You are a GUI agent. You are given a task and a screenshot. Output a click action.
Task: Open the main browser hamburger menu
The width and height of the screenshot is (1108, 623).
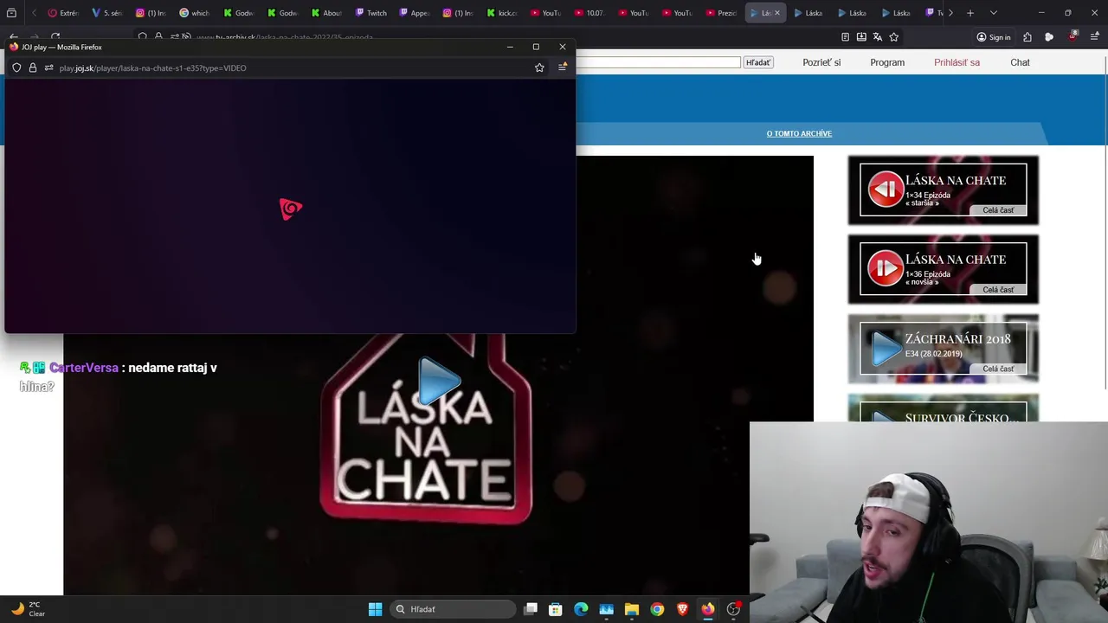click(x=1094, y=37)
